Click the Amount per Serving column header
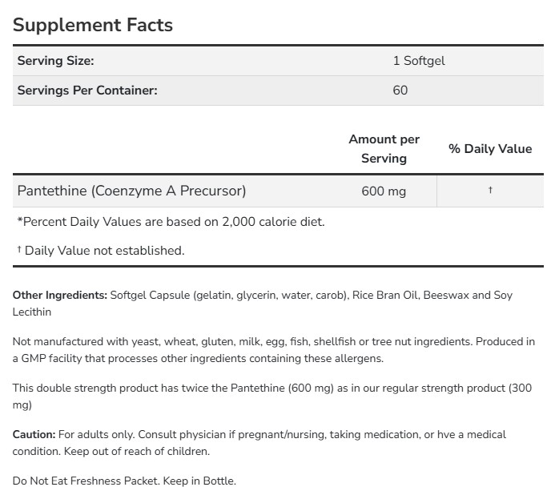 tap(384, 149)
